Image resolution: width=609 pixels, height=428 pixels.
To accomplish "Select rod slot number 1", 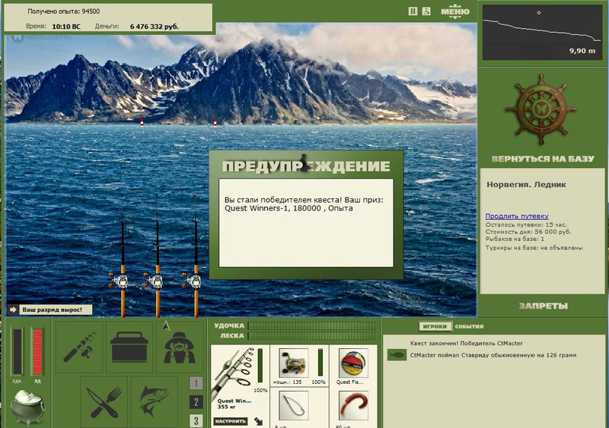I will pyautogui.click(x=196, y=383).
